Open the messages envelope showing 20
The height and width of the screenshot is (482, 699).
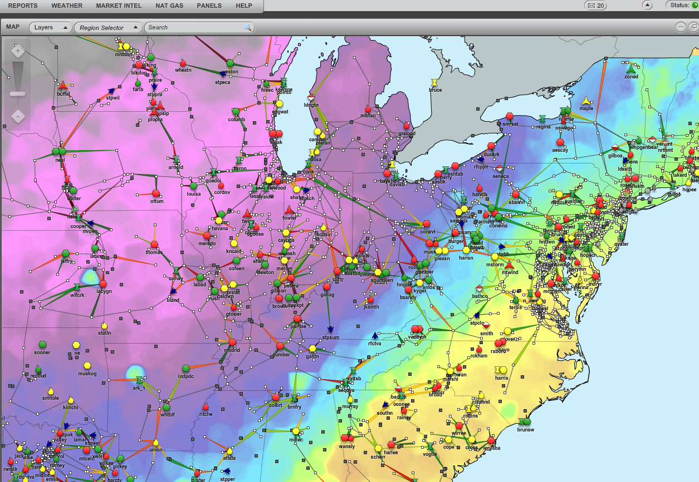(x=595, y=6)
